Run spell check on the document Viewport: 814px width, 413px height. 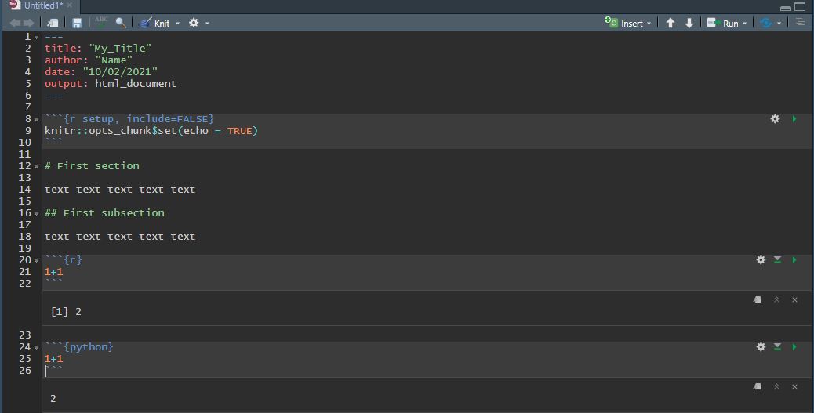tap(102, 23)
